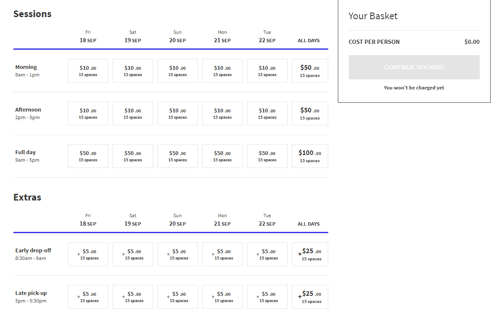Select Afternoon session on Sat 19 Sep

(x=133, y=114)
